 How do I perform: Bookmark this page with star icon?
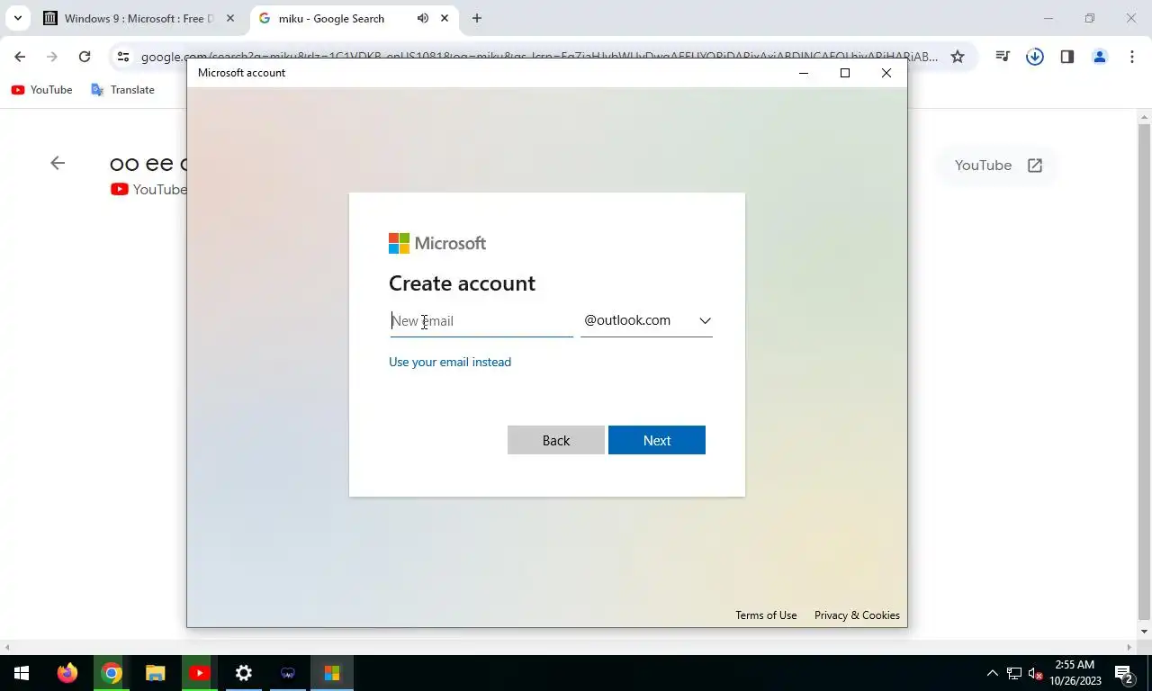(x=958, y=57)
